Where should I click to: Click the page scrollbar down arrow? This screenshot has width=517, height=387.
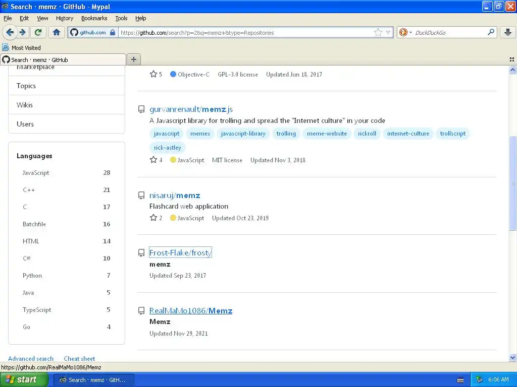512,357
